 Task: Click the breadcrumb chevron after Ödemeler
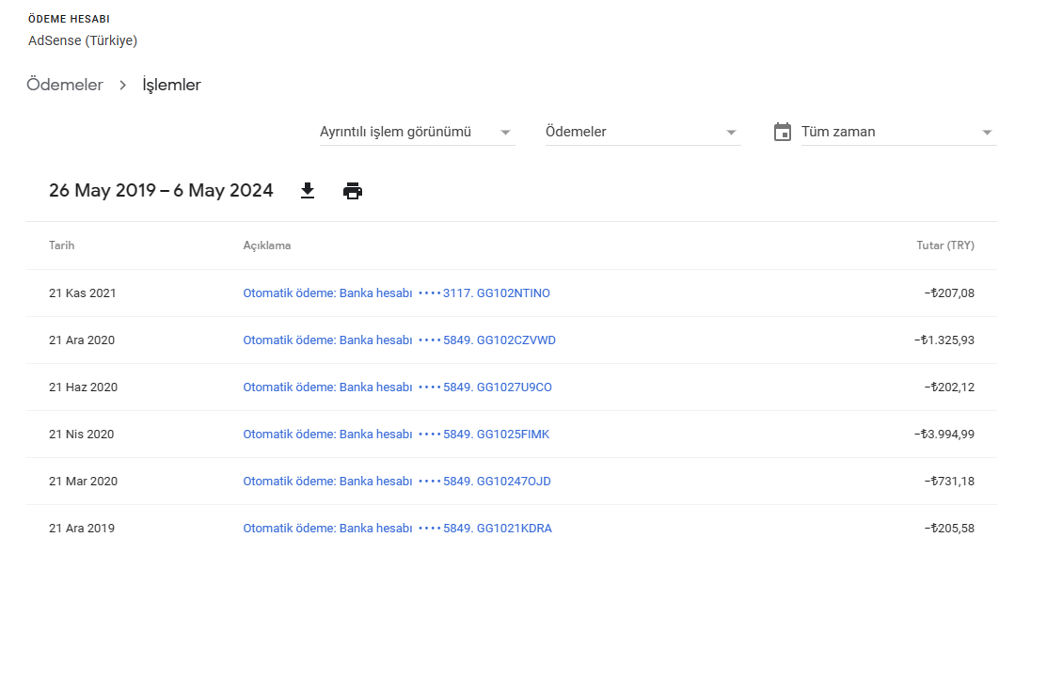pos(123,85)
